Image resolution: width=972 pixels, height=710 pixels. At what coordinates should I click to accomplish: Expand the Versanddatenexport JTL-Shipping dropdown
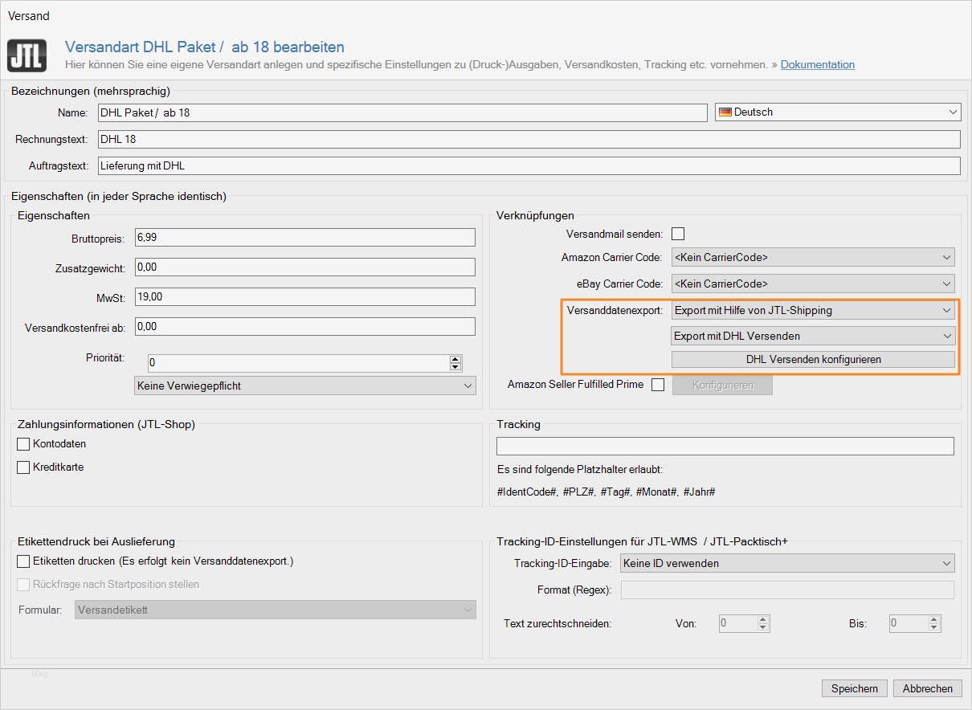pos(812,310)
